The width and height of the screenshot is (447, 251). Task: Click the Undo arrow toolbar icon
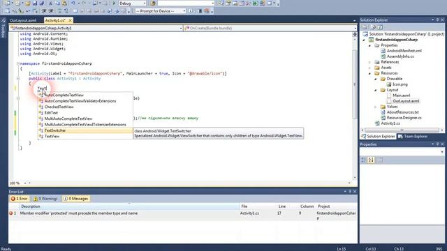(x=73, y=3)
